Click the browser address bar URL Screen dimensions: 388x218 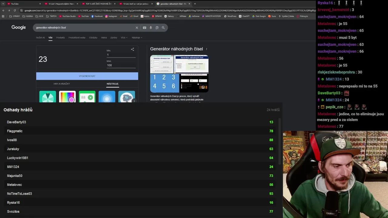pos(170,10)
